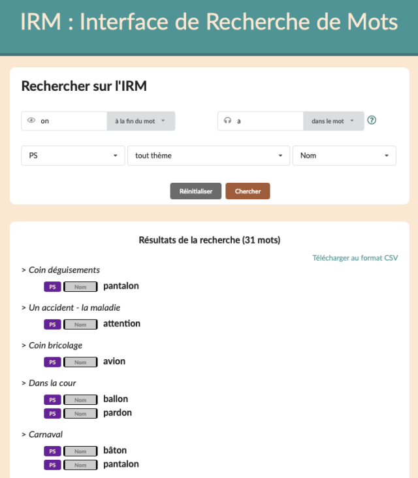The height and width of the screenshot is (478, 418).
Task: Open the 'tout thème' dropdown
Action: tap(208, 155)
